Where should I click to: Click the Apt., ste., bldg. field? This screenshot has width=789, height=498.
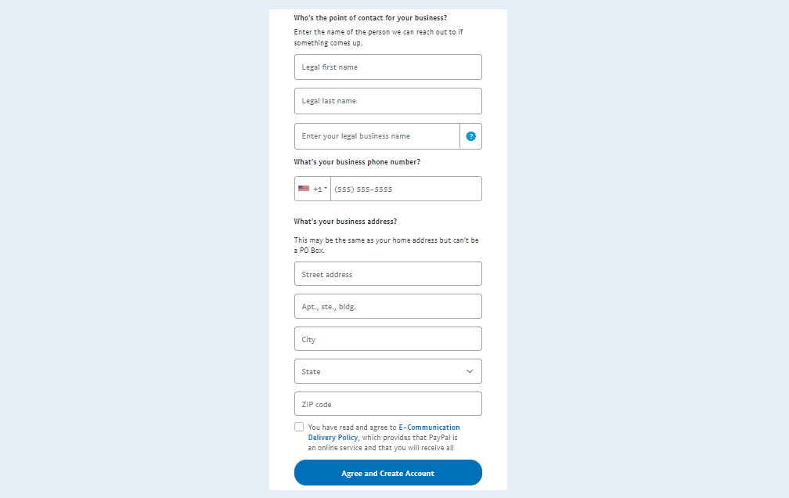click(x=388, y=306)
